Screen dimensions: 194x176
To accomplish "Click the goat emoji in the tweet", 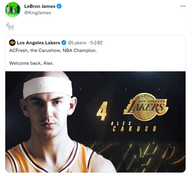I will (10, 27).
